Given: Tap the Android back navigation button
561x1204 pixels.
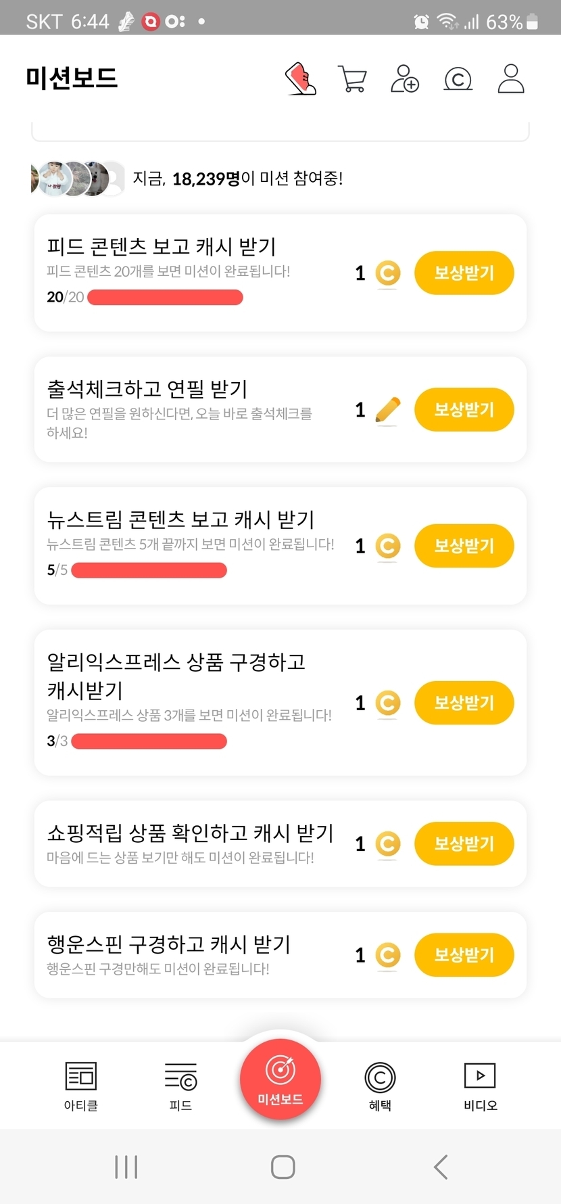Looking at the screenshot, I should pyautogui.click(x=441, y=1167).
